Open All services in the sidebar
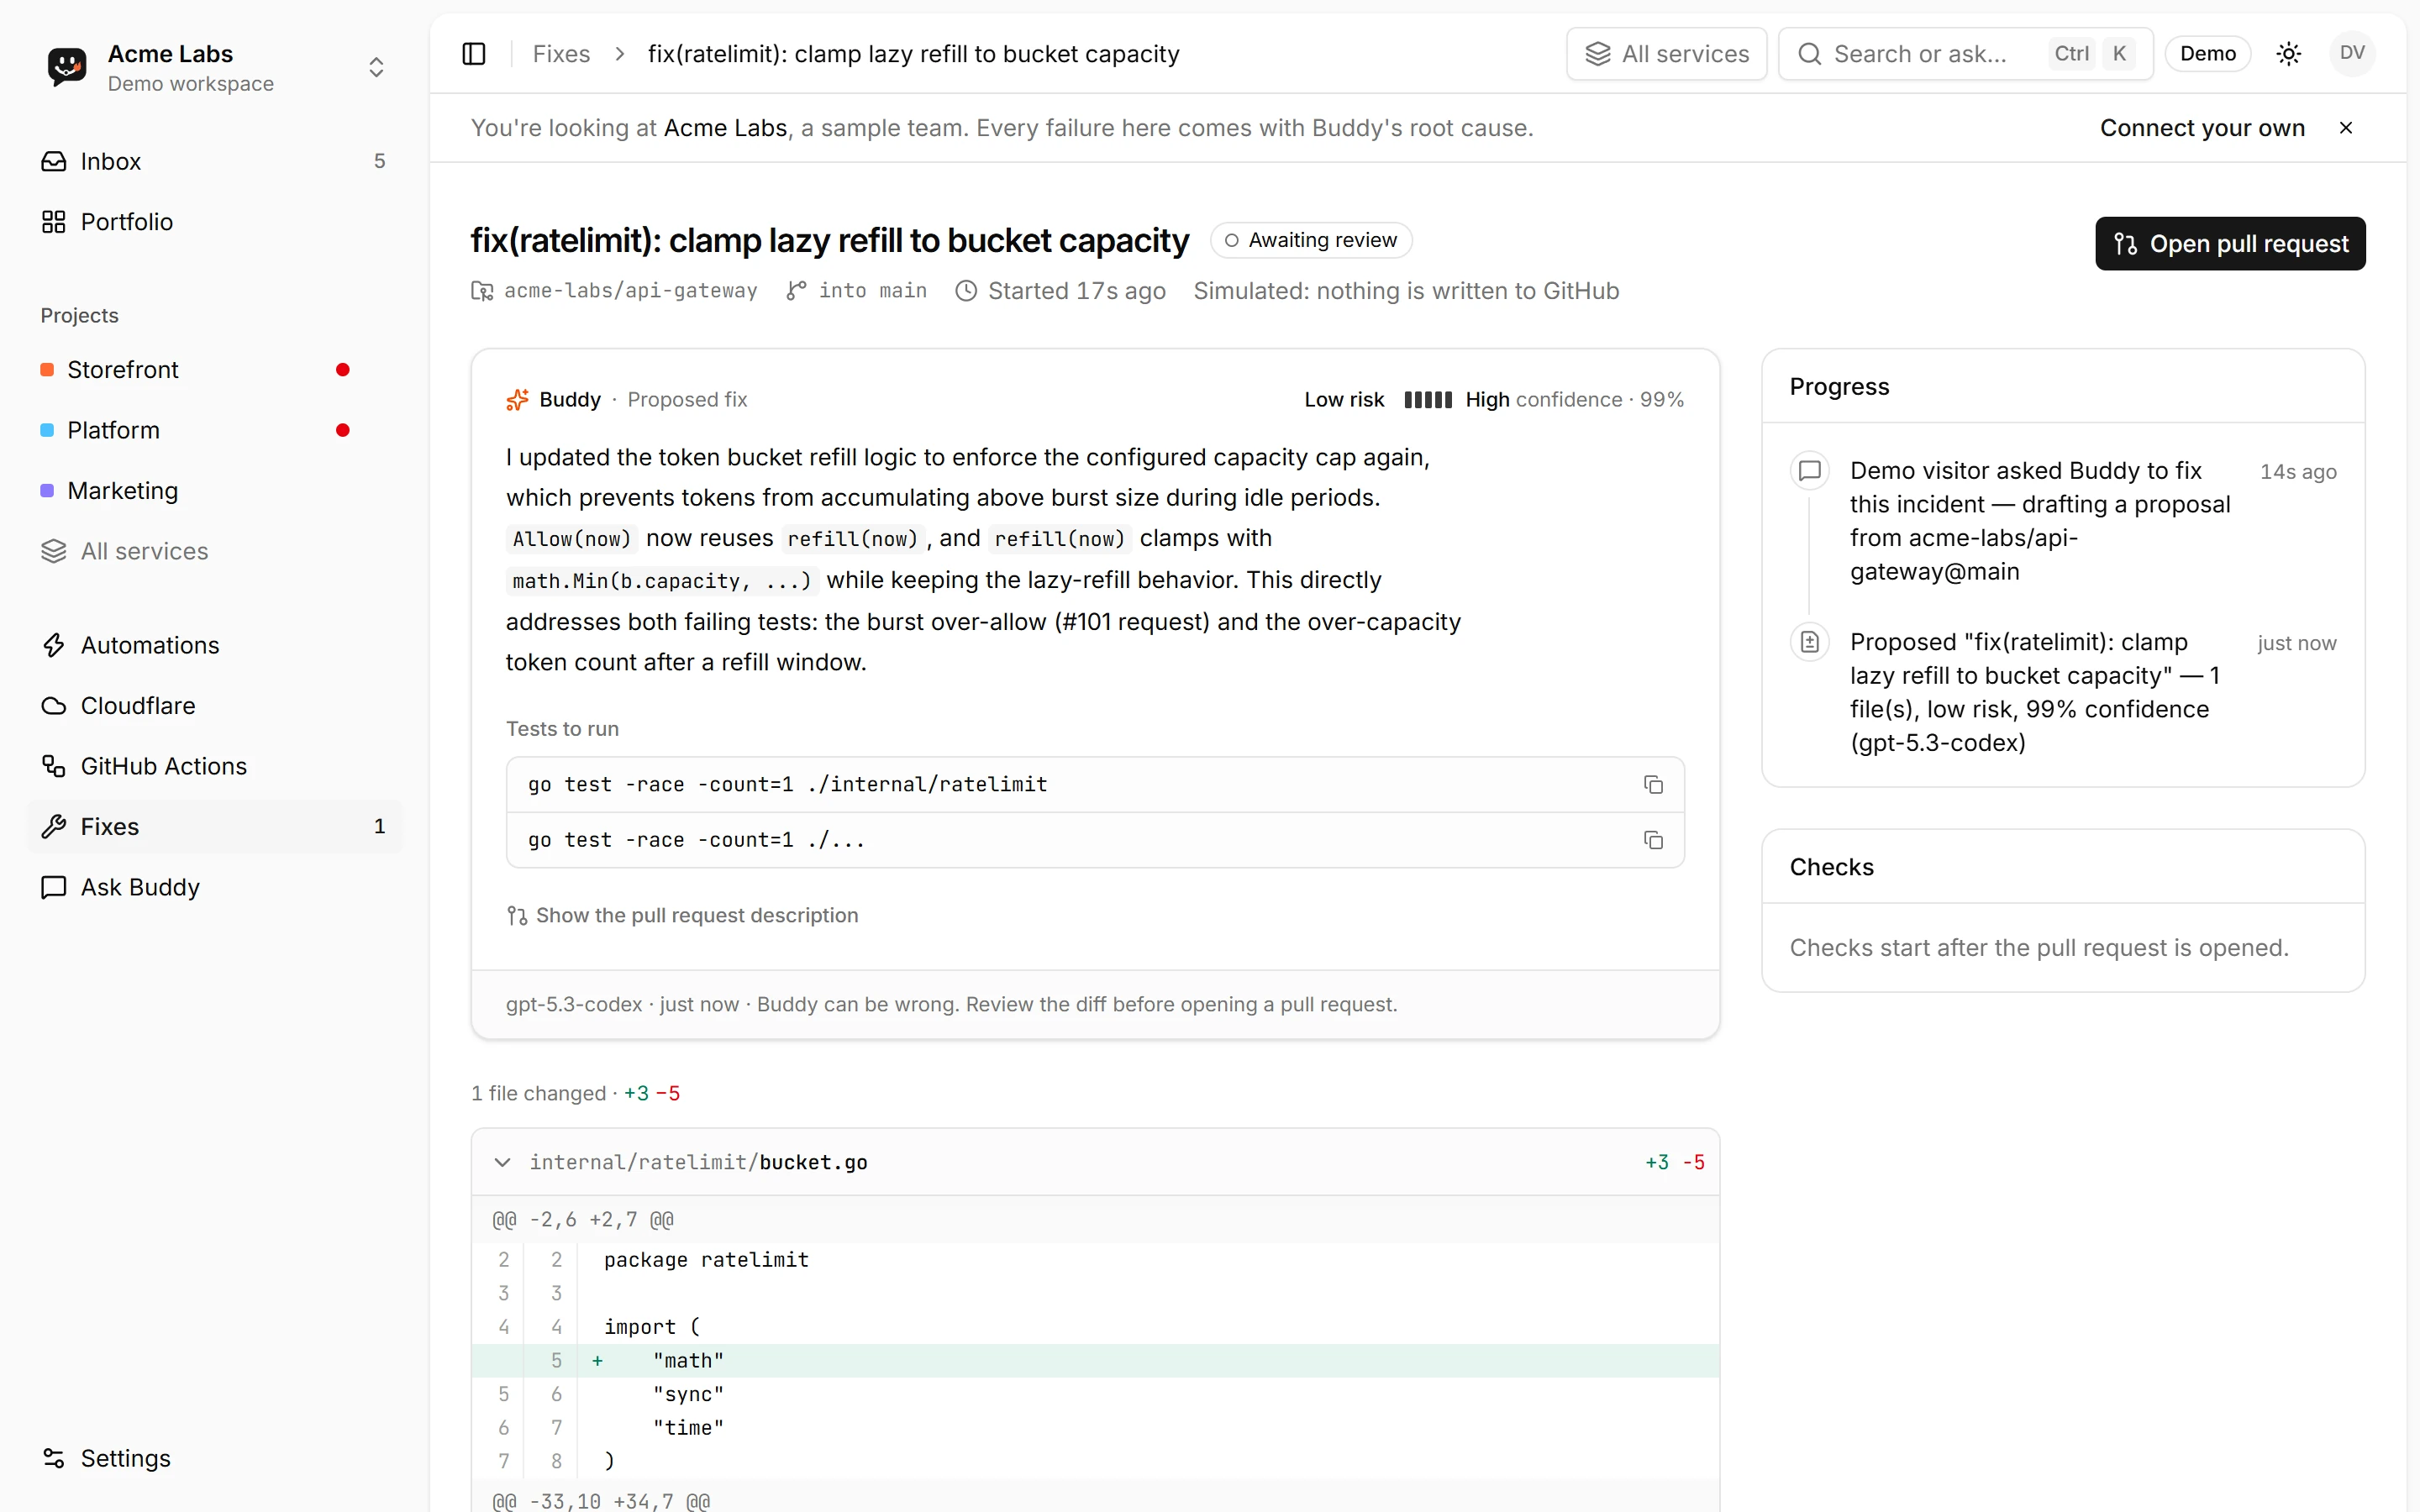The height and width of the screenshot is (1512, 2420). click(214, 551)
